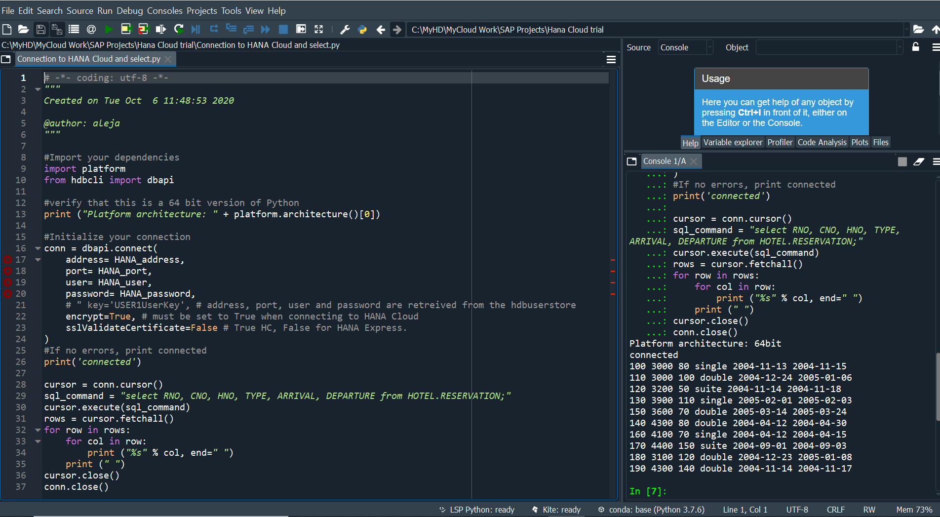
Task: Toggle the Help pane lock icon
Action: (915, 47)
